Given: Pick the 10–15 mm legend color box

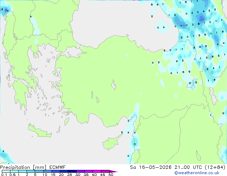Looking at the screenshot, I should tap(47, 171).
